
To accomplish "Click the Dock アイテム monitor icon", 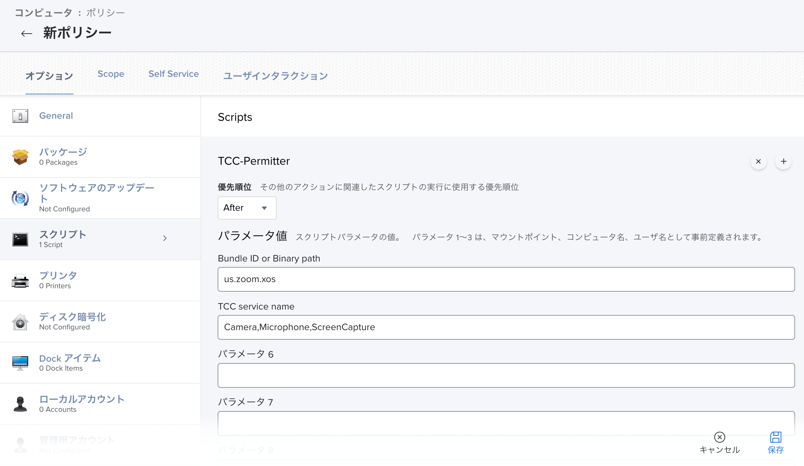I will coord(20,363).
